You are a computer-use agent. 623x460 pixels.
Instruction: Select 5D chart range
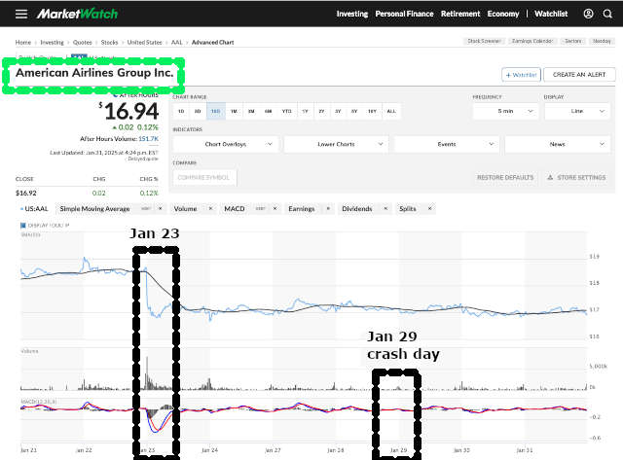198,111
